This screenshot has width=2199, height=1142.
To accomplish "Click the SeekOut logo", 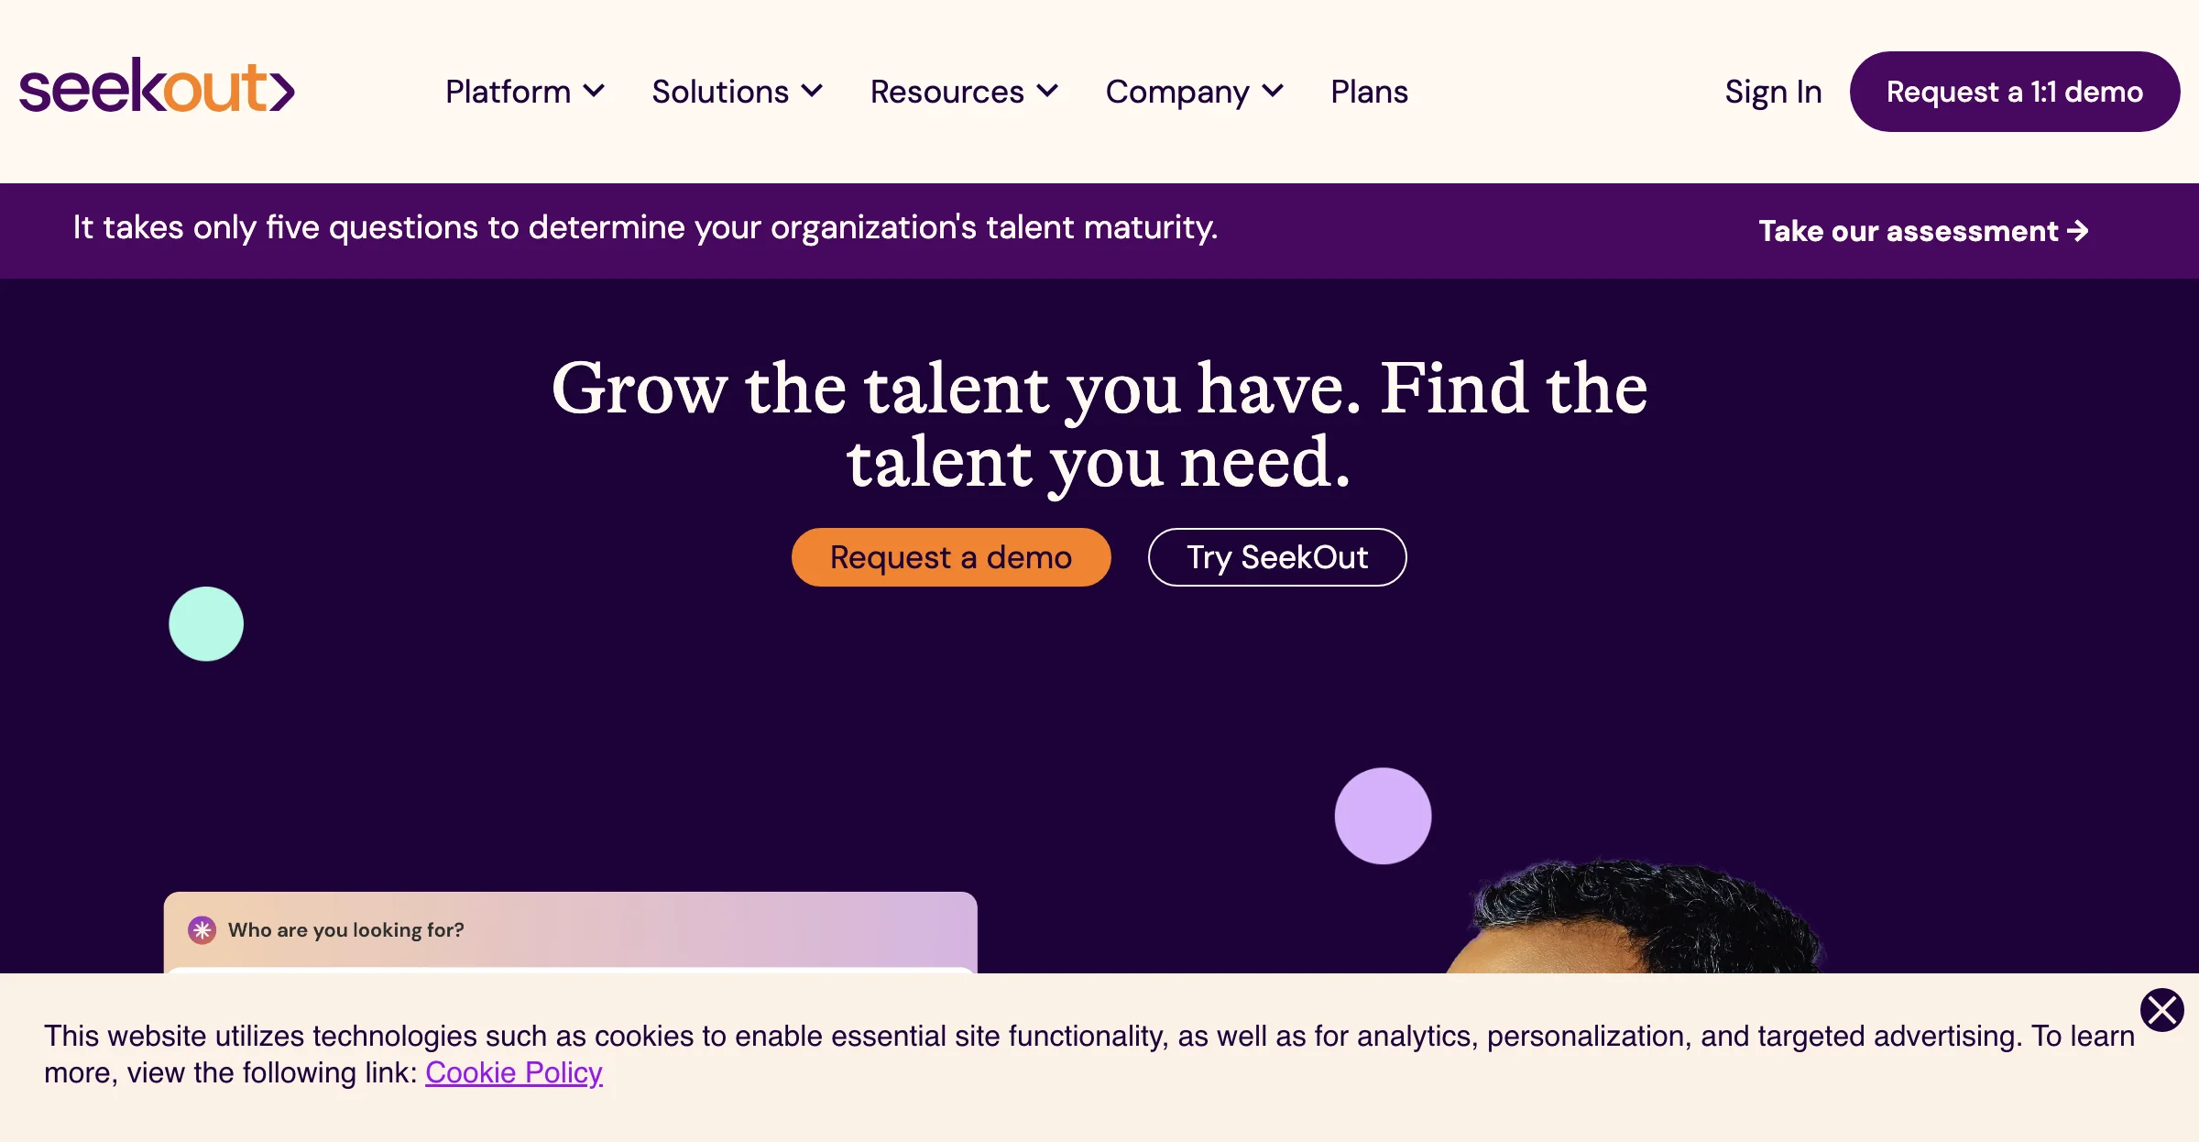I will coord(157,88).
